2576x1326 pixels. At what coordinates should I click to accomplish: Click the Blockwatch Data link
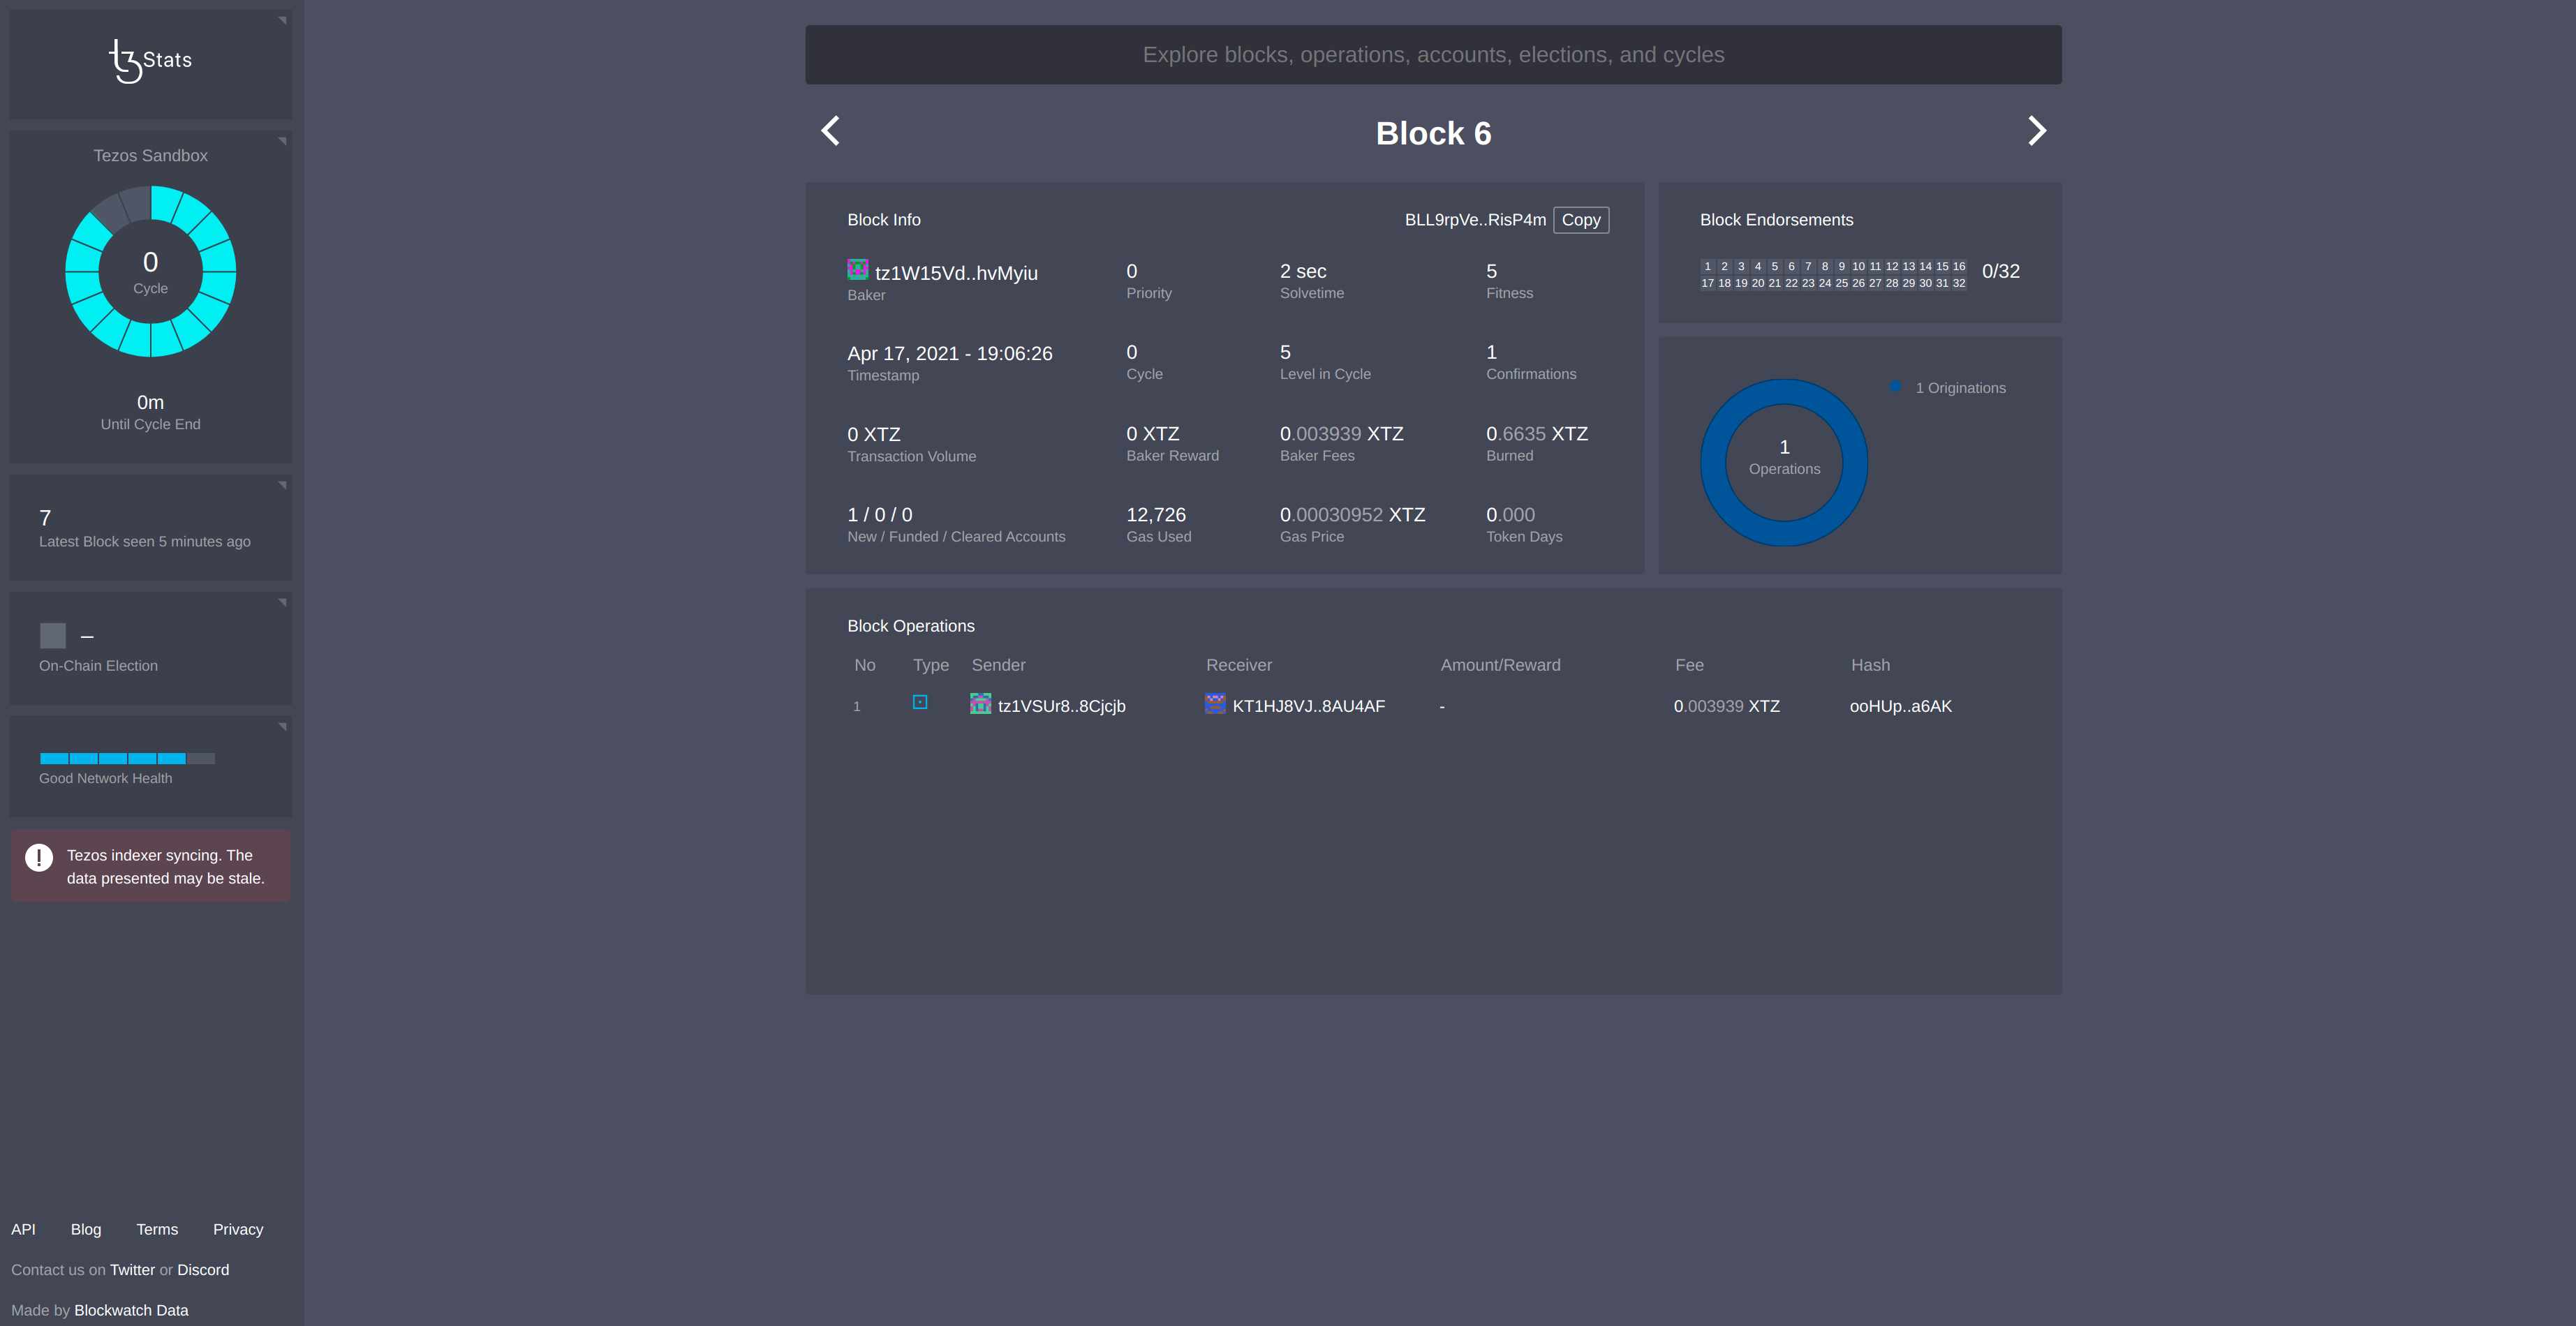click(131, 1310)
